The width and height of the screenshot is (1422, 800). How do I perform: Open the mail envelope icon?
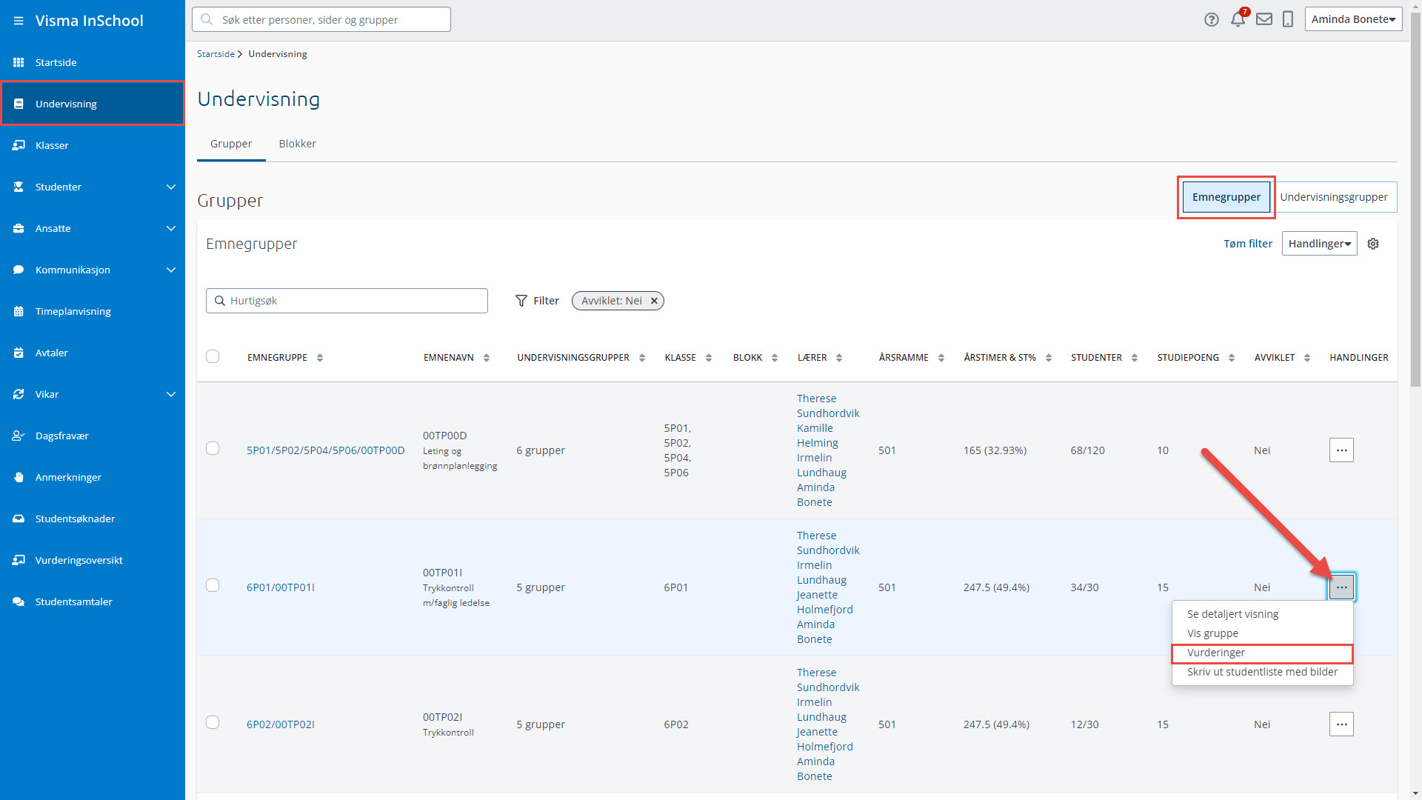[x=1264, y=19]
